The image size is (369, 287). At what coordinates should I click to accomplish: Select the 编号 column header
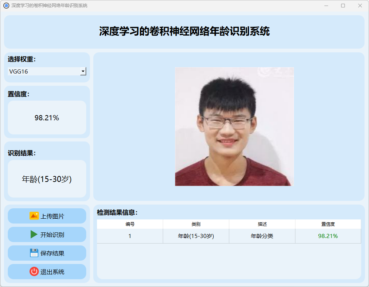130,224
